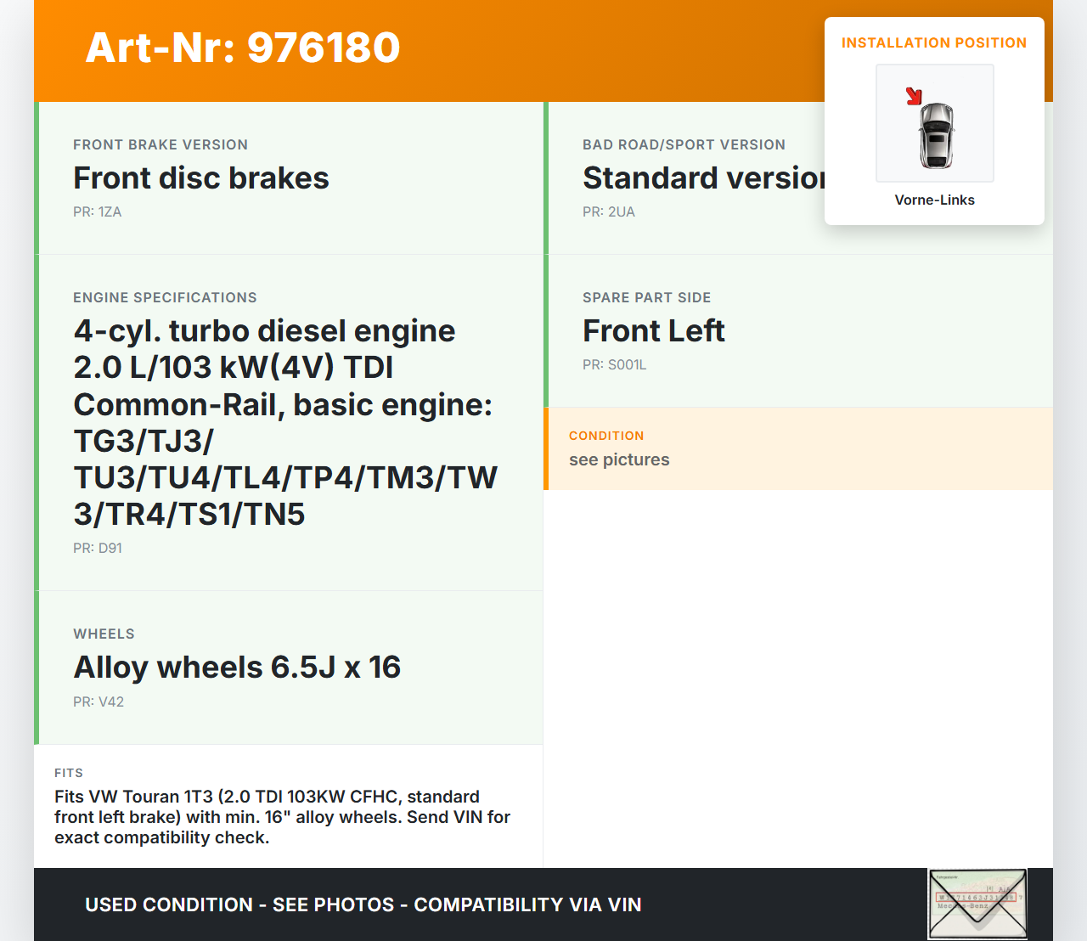This screenshot has height=941, width=1087.
Task: Click the CONDITION label
Action: tap(606, 436)
